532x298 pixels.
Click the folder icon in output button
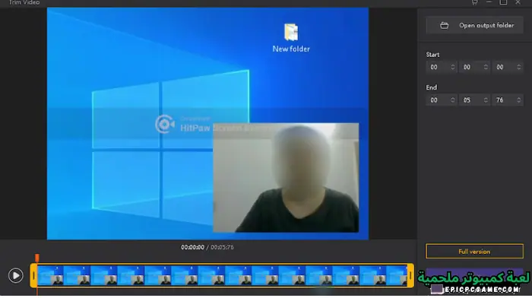click(444, 25)
